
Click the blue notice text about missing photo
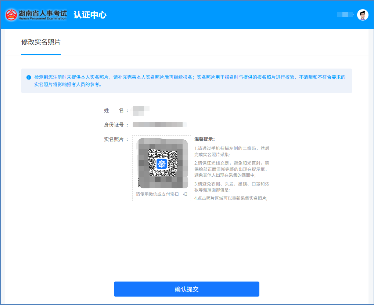point(189,81)
